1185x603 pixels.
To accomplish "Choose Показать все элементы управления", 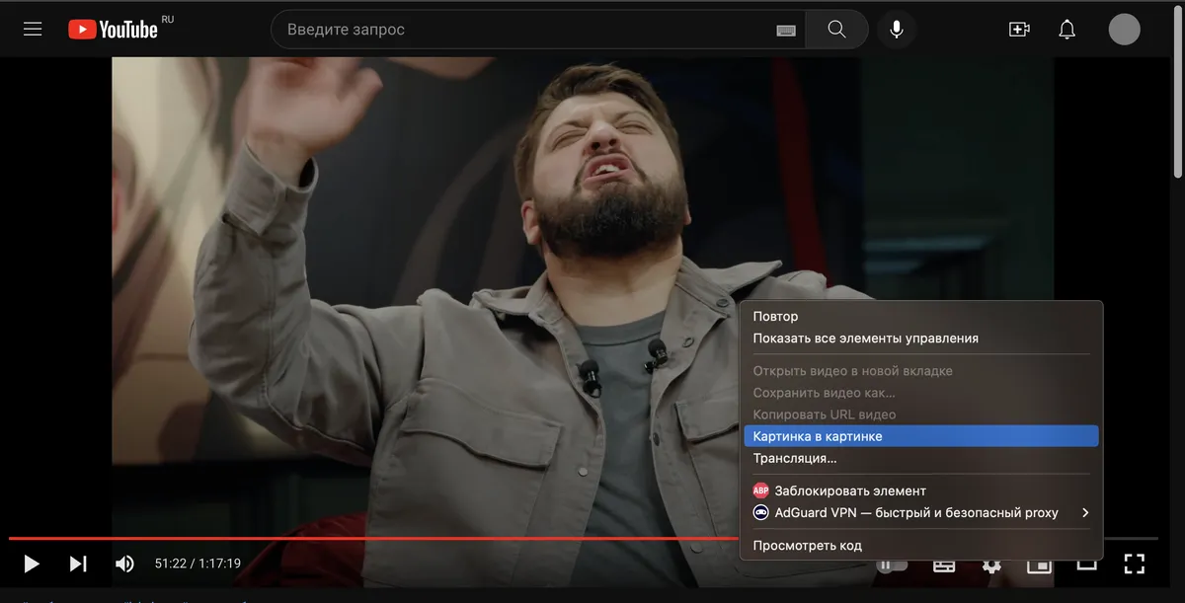I will (x=921, y=339).
